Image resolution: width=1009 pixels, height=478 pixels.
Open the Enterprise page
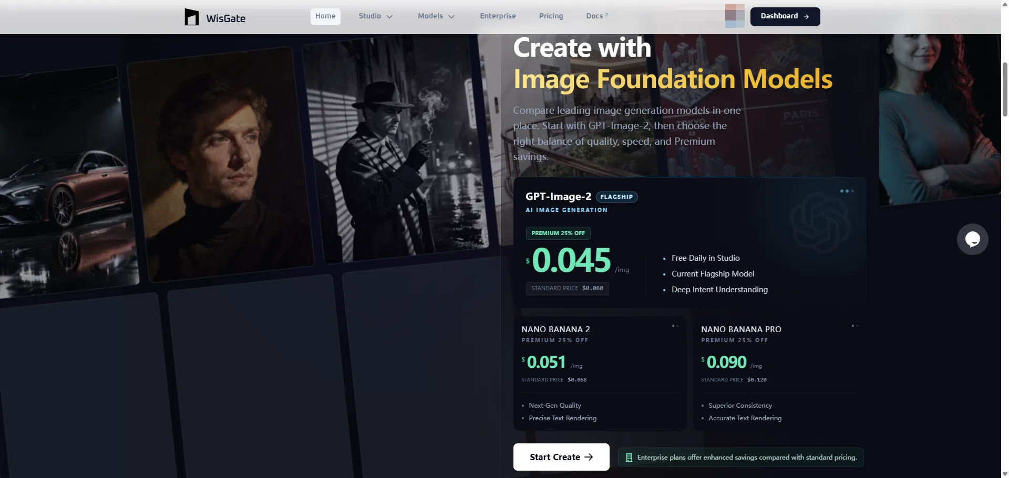pyautogui.click(x=498, y=16)
